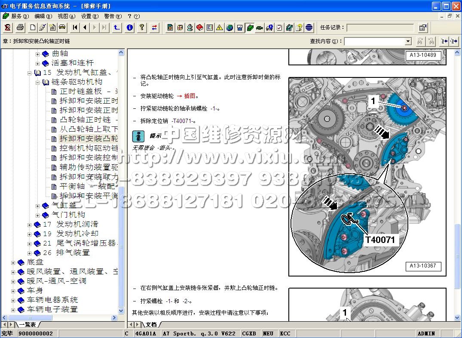Click the globe icon in toolbar
Screen dimensions: 462x338
coord(229,28)
